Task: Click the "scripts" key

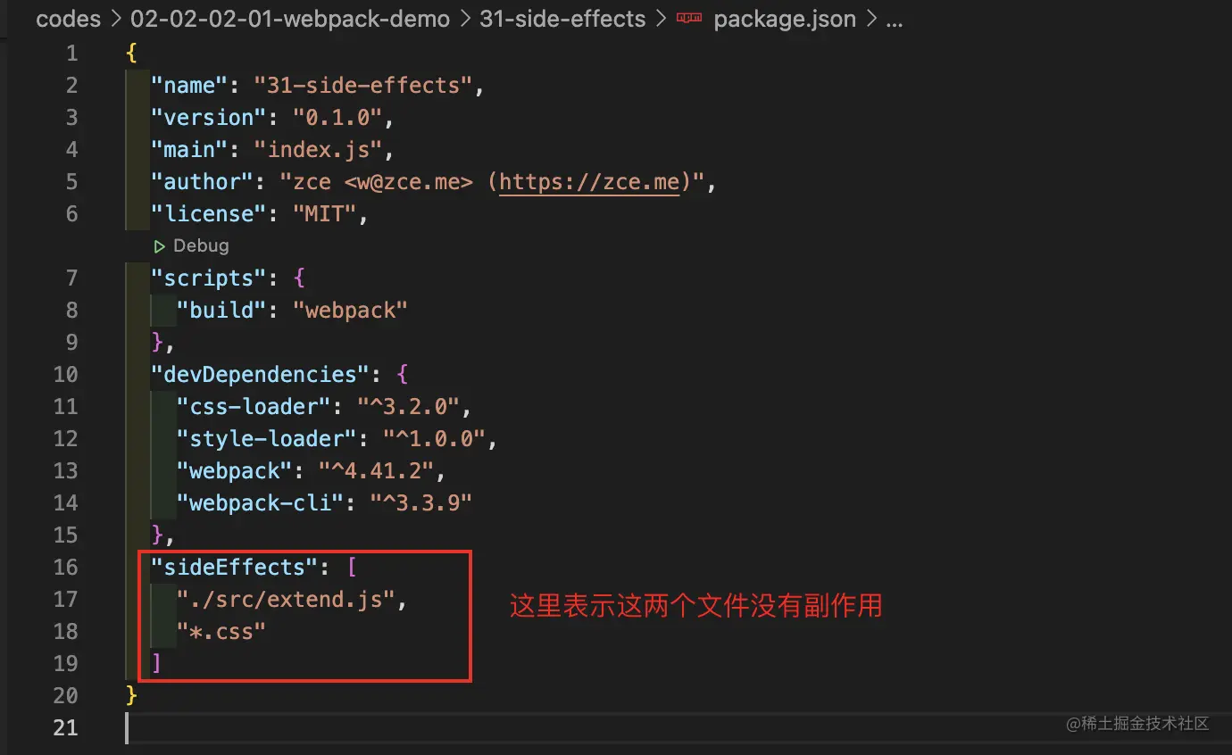Action: (209, 278)
